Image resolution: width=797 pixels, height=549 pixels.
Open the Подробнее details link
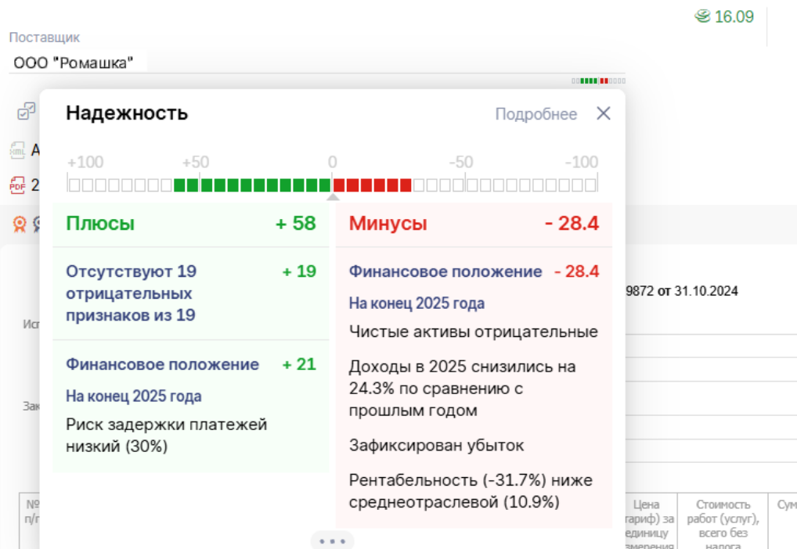pyautogui.click(x=536, y=113)
